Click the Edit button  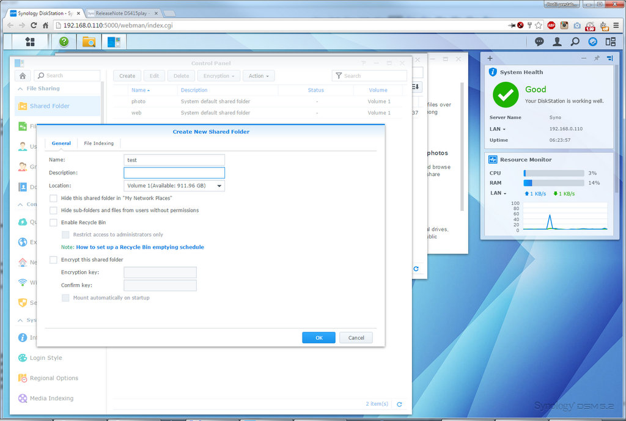tap(154, 76)
